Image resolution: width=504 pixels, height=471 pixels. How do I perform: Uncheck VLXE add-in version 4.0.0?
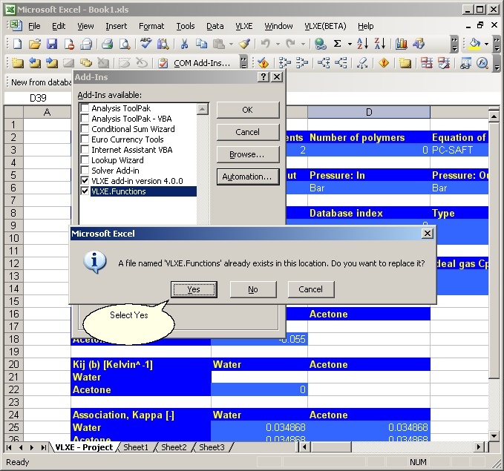point(85,181)
